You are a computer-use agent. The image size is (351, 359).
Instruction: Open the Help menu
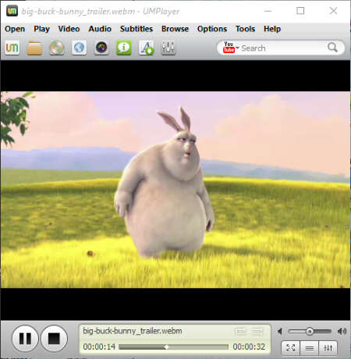coord(272,29)
